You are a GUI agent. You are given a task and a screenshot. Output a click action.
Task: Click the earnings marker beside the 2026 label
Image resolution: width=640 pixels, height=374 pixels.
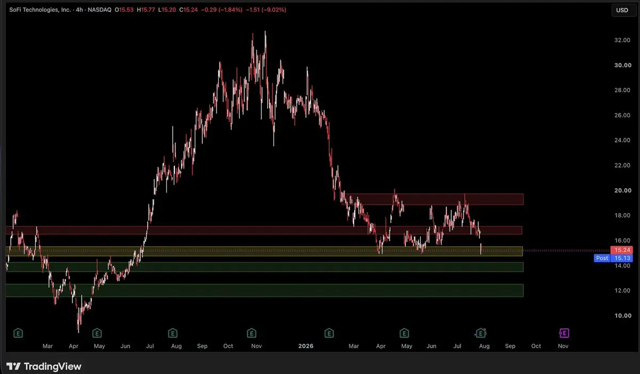[x=329, y=333]
